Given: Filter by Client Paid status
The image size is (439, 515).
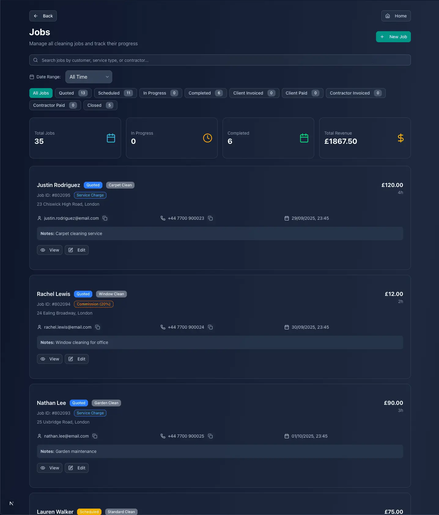Looking at the screenshot, I should 303,93.
